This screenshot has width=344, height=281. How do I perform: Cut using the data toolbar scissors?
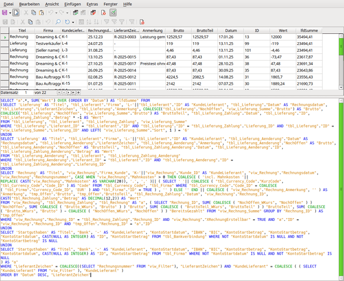coord(22,22)
